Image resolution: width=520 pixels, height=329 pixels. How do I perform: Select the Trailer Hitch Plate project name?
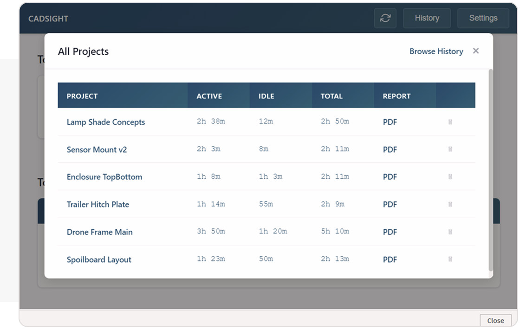point(98,204)
